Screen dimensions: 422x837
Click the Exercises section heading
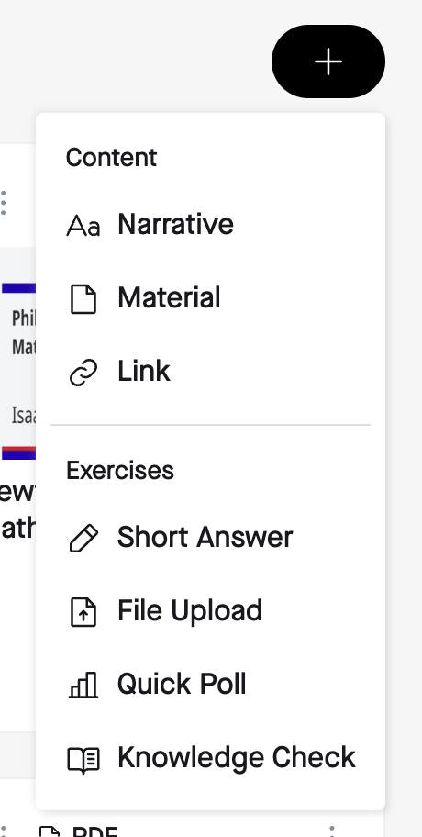(120, 471)
